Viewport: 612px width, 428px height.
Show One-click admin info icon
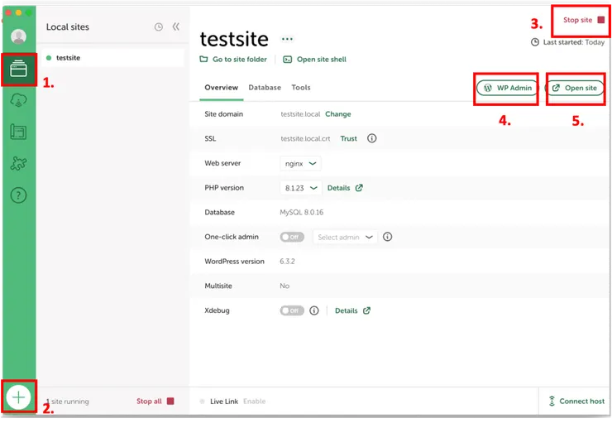(388, 237)
